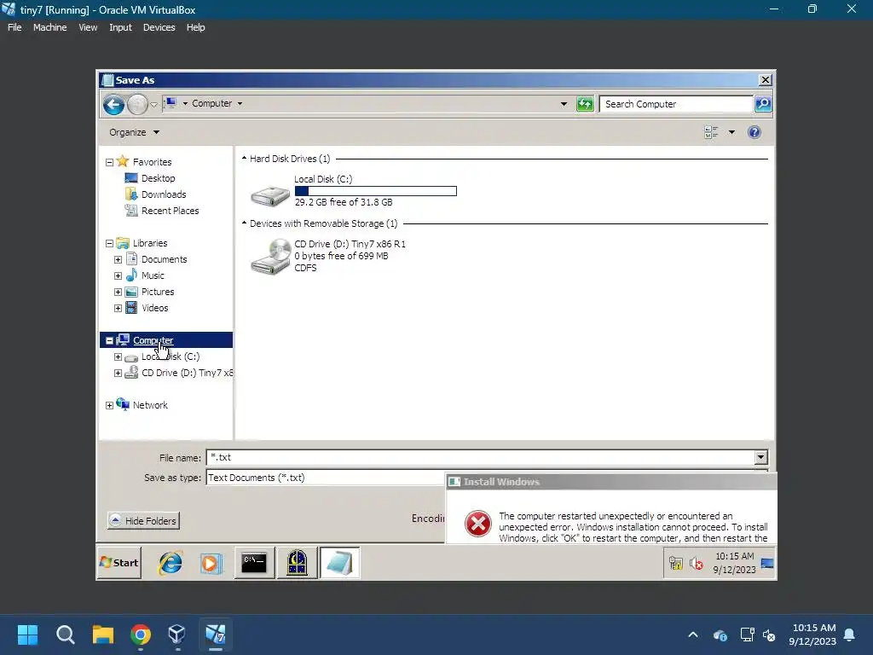Expand the Videos library node
This screenshot has width=873, height=655.
coord(118,308)
